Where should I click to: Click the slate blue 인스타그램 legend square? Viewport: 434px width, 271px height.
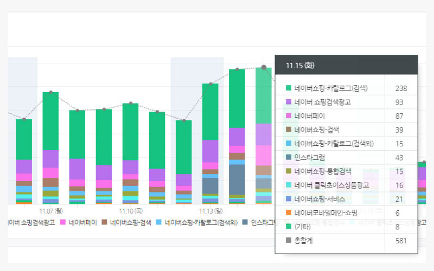[x=245, y=222]
